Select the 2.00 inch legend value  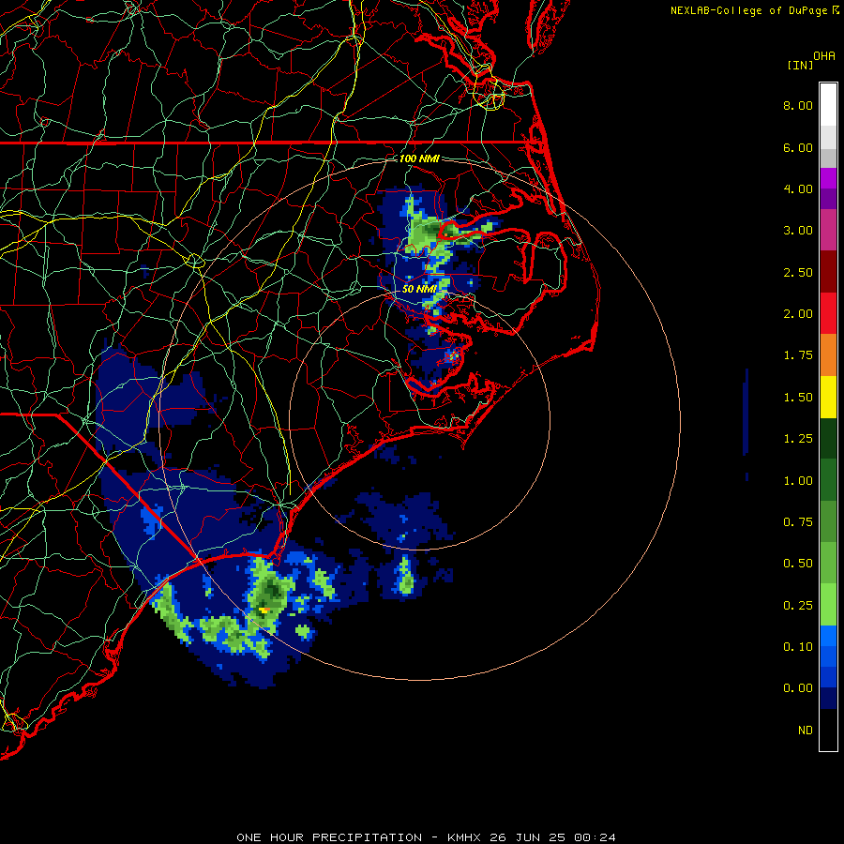pyautogui.click(x=798, y=314)
